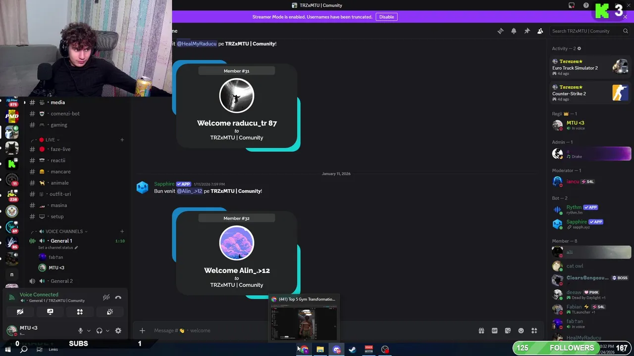The image size is (634, 356).
Task: Select member deeaw in member list
Action: point(590,294)
